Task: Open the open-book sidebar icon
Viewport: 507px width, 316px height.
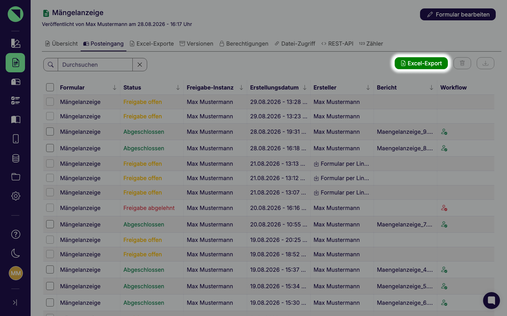Action: 15,120
